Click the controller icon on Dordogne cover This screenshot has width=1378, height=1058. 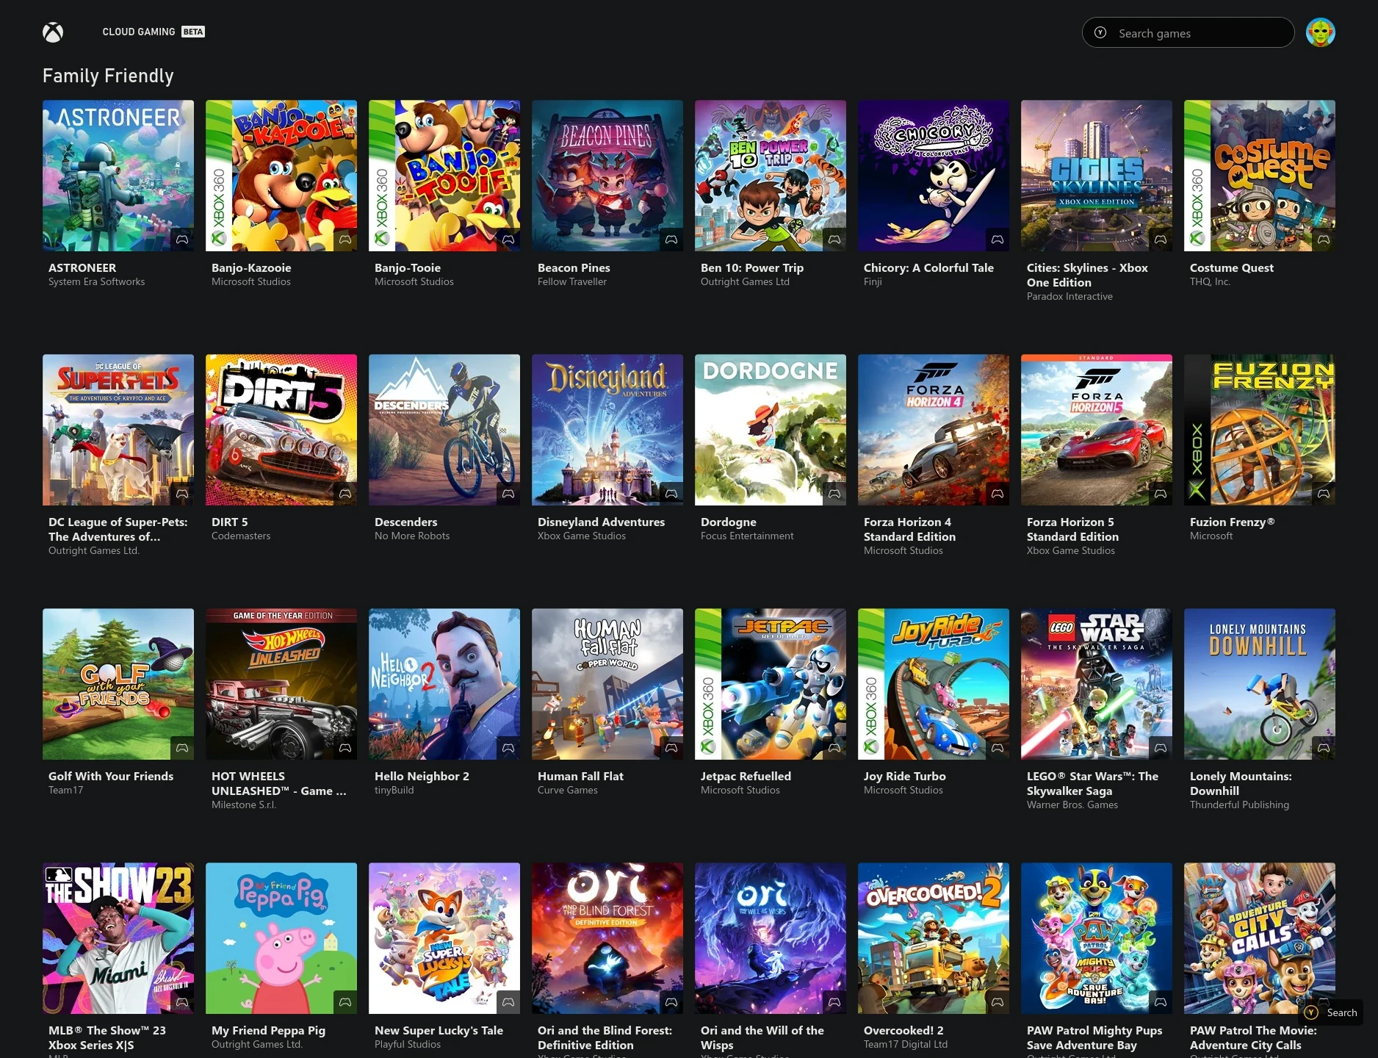(834, 494)
